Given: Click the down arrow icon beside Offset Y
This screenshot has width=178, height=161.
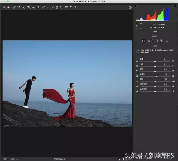Looking at the screenshot, I should coord(137,91).
